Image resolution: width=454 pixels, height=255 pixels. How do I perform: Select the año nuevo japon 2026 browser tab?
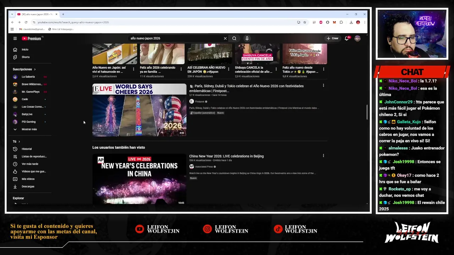(37, 14)
